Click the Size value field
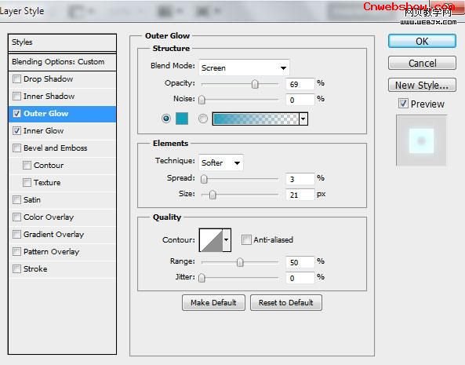 point(300,195)
